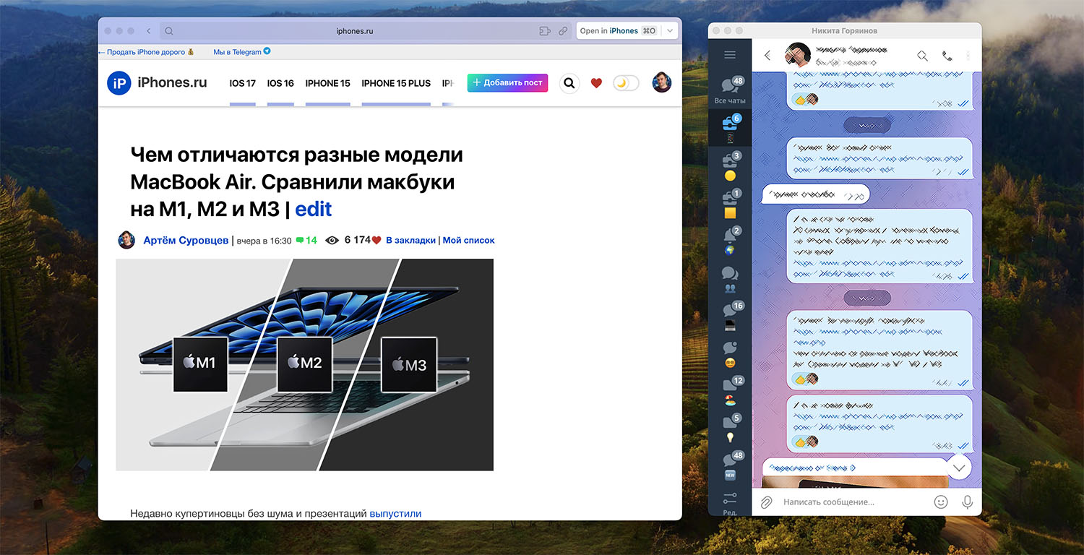Start a call in Telegram chat
Screen dimensions: 1084x555
click(947, 56)
